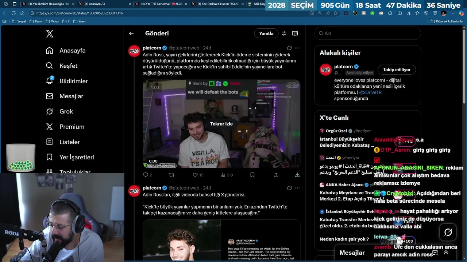Image resolution: width=467 pixels, height=262 pixels.
Task: Click Grok icon on first platcorn post
Action: (289, 48)
